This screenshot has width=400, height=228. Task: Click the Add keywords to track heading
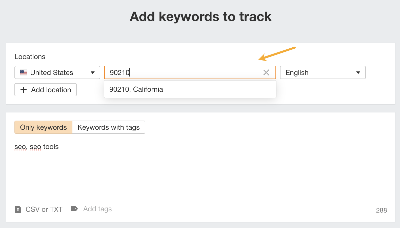click(200, 17)
